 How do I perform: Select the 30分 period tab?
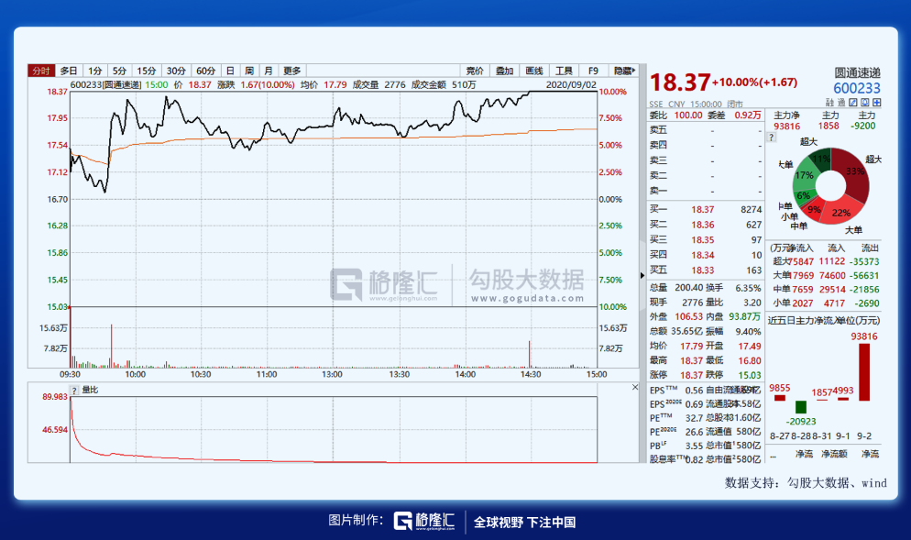tap(176, 71)
